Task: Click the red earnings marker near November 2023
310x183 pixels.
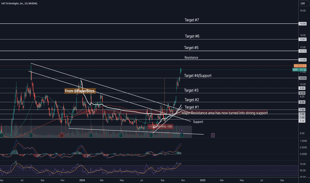Action: click(x=62, y=135)
